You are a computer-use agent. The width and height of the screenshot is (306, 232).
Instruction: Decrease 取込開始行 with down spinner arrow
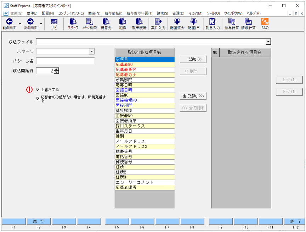pyautogui.click(x=56, y=72)
